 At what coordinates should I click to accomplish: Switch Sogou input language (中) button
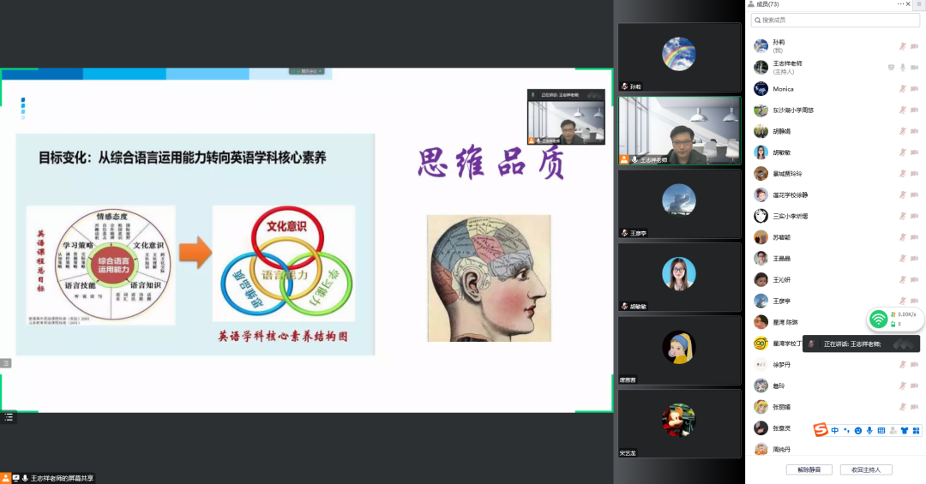coord(835,430)
